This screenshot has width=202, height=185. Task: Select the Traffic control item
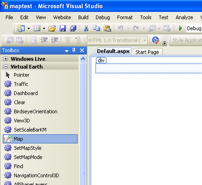pyautogui.click(x=40, y=84)
